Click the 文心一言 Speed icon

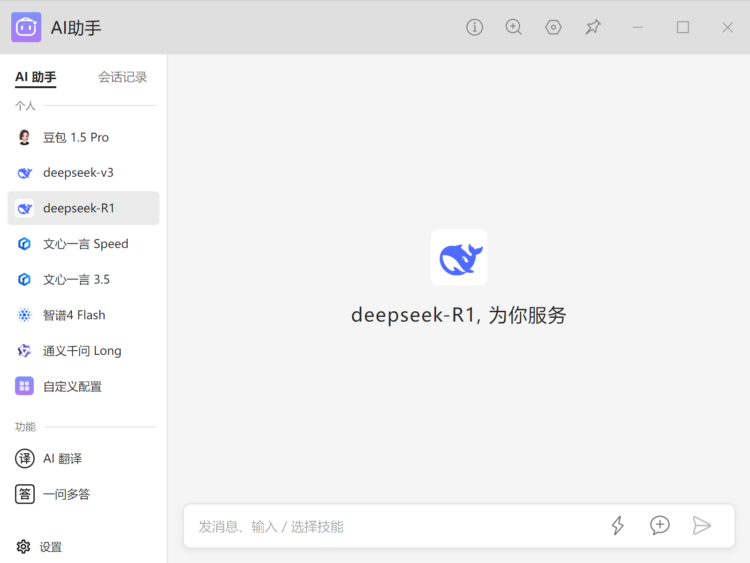(24, 244)
